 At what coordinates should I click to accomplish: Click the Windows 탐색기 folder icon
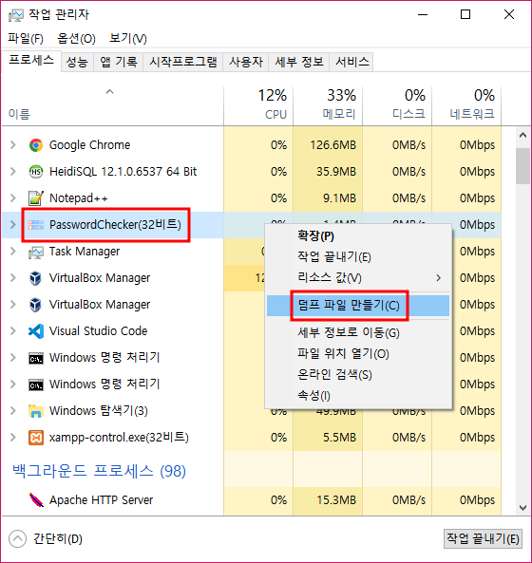35,411
